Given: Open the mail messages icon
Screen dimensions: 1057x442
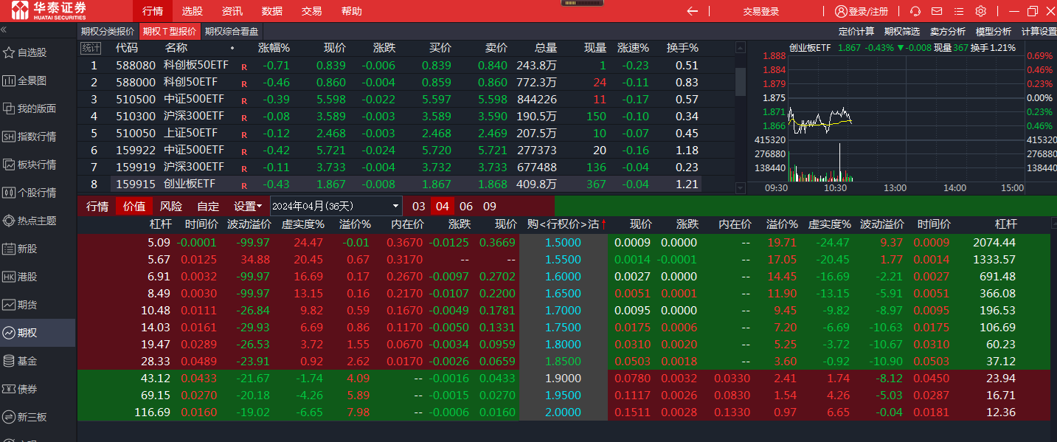Looking at the screenshot, I should click(x=937, y=11).
